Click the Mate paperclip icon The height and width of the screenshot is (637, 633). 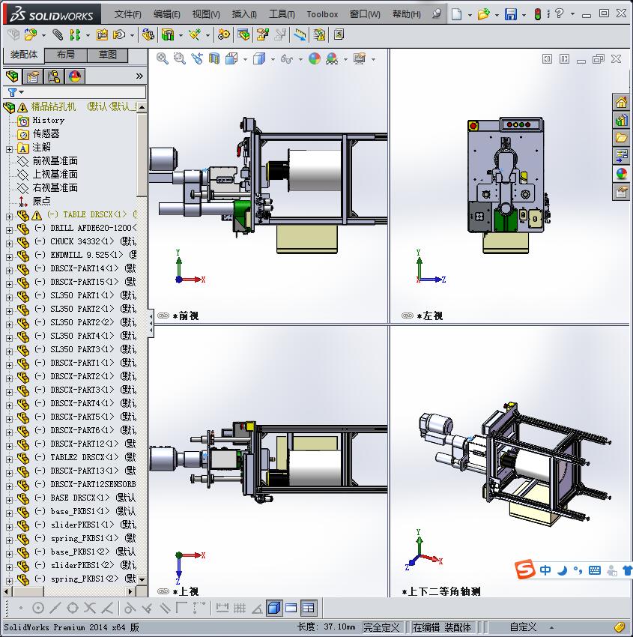pos(58,35)
